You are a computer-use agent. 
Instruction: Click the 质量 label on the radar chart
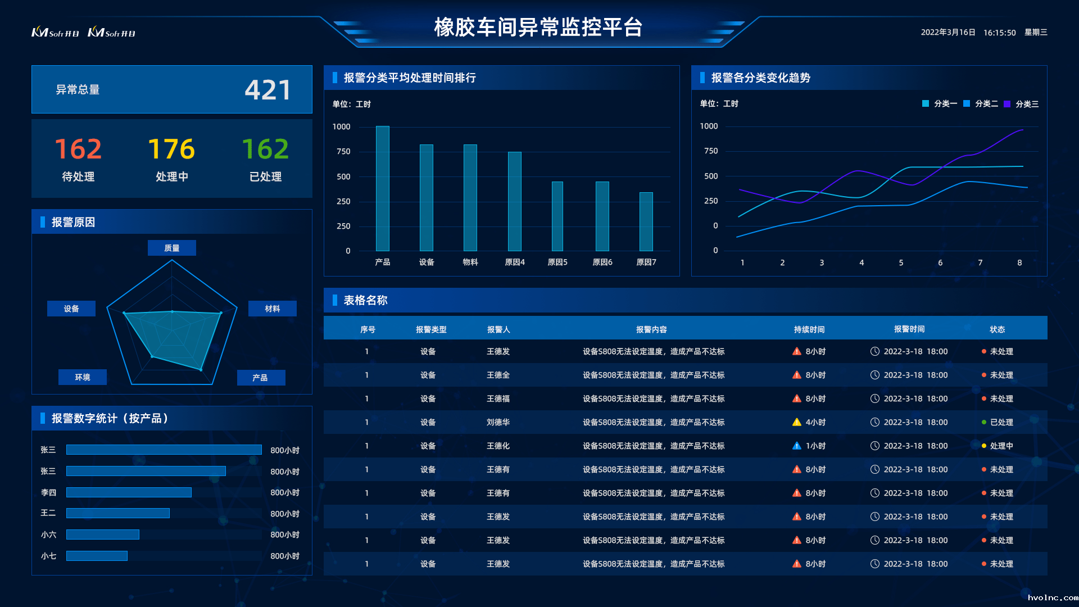(172, 247)
